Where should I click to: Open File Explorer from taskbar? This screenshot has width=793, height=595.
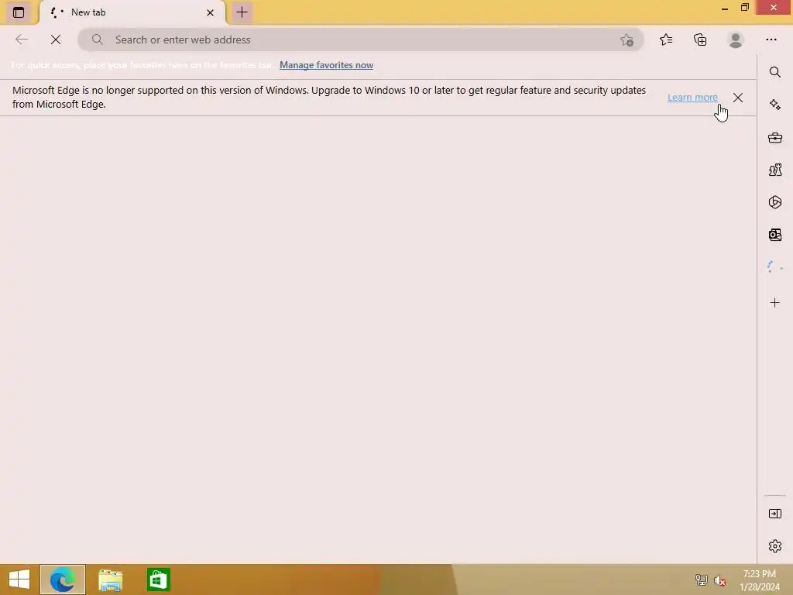pos(110,580)
